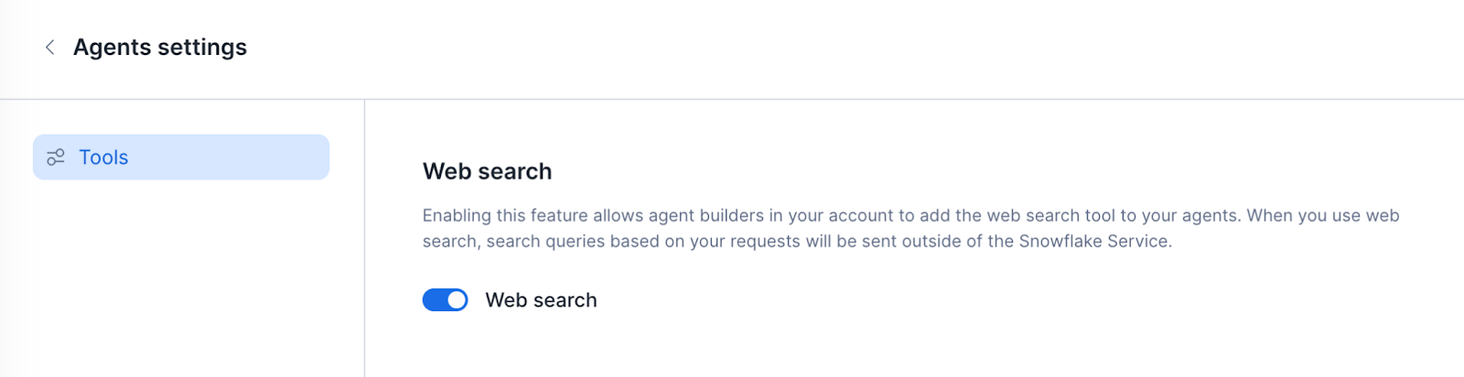Image resolution: width=1464 pixels, height=377 pixels.
Task: Click blank space right of the toggle label
Action: 823,300
